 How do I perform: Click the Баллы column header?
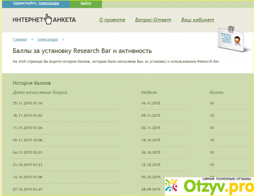click(x=216, y=93)
